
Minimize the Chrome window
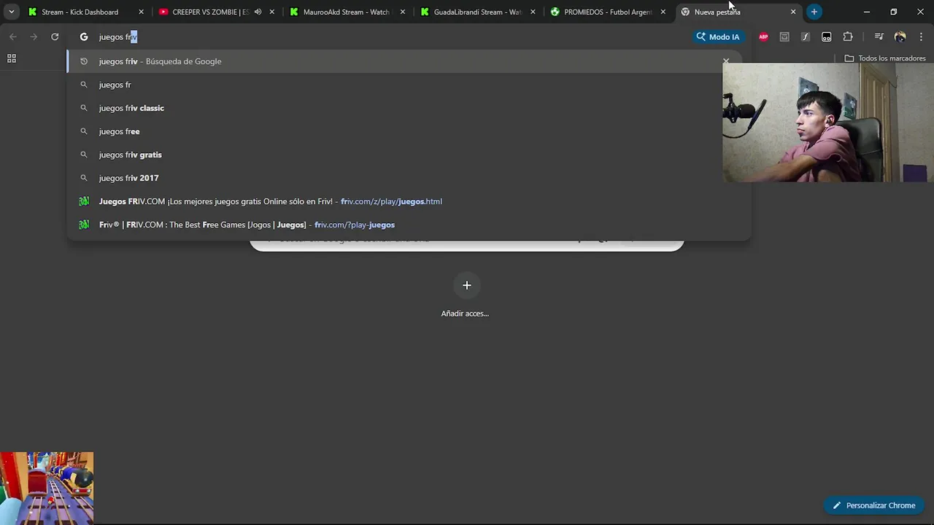pyautogui.click(x=867, y=12)
